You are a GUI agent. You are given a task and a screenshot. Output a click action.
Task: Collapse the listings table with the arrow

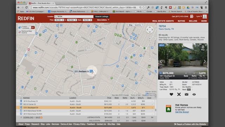(21, 98)
